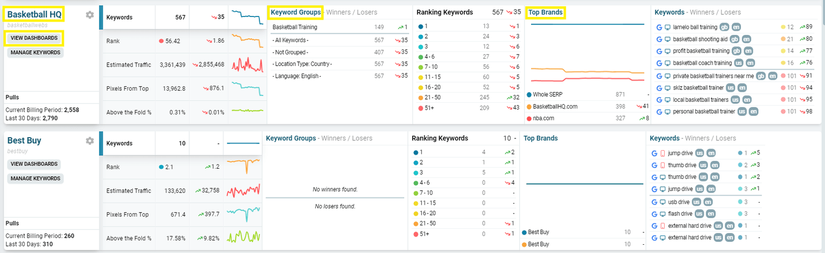This screenshot has width=825, height=253.
Task: Select ranking range 21-50 in Basketball HQ
Action: coord(469,98)
